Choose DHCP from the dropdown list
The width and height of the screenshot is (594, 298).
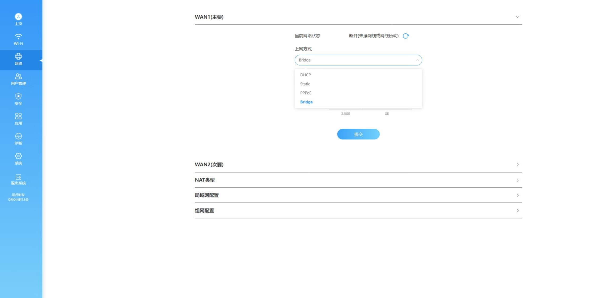(306, 75)
